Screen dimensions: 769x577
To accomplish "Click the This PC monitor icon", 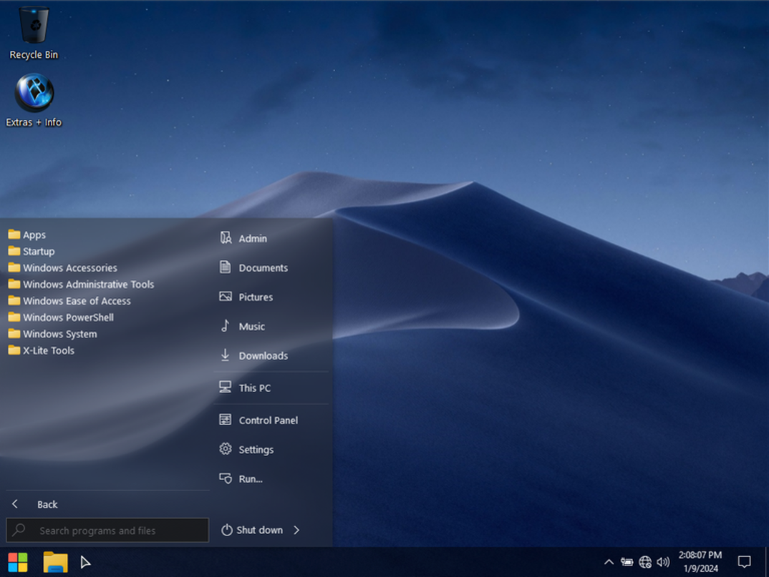I will 226,388.
